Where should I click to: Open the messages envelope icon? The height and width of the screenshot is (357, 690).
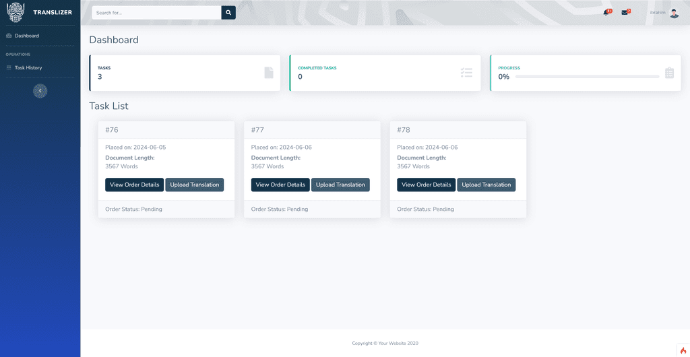click(x=625, y=12)
